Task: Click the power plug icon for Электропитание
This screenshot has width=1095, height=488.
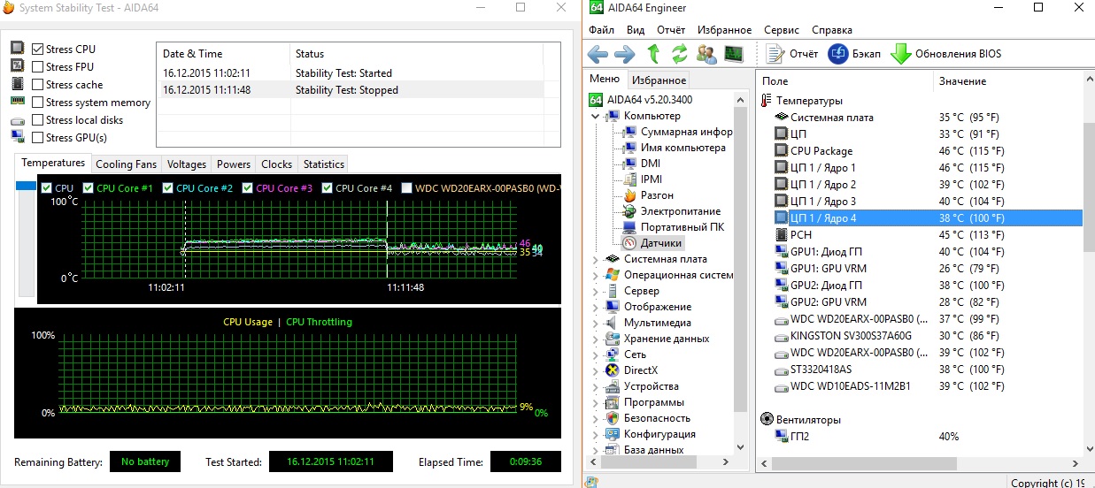Action: pyautogui.click(x=629, y=211)
